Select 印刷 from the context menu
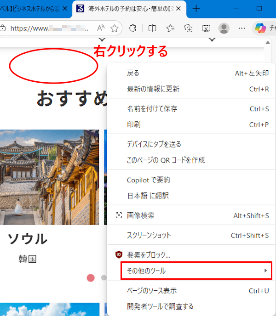The image size is (276, 316). [x=191, y=124]
